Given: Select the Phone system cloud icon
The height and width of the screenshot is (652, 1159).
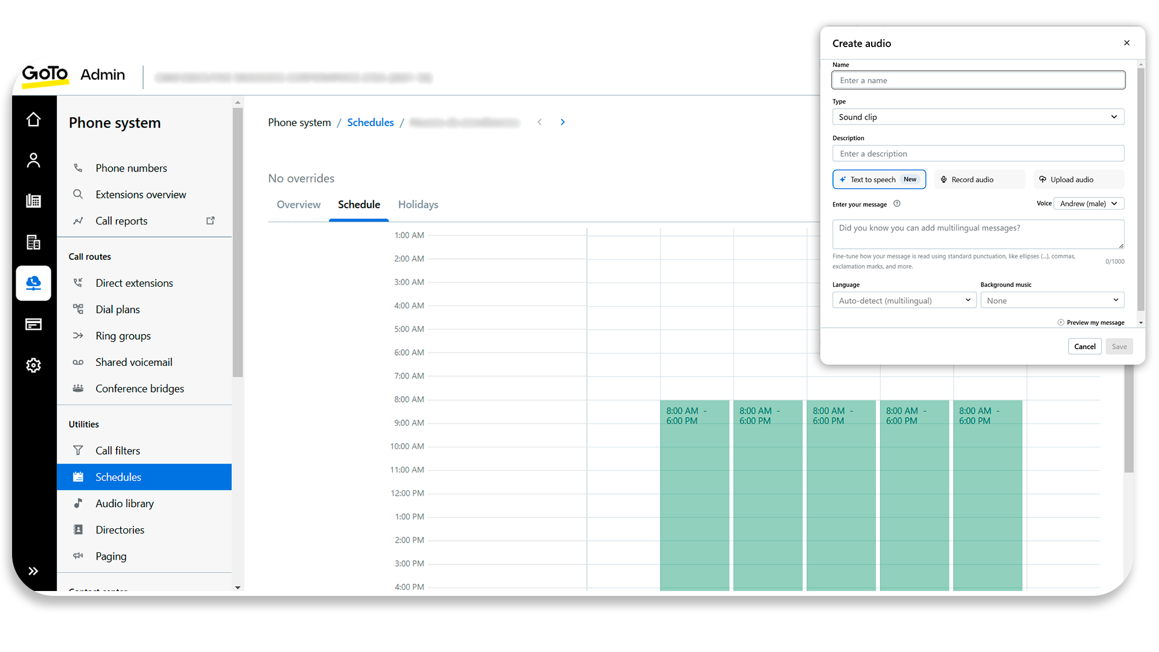Looking at the screenshot, I should click(x=33, y=283).
